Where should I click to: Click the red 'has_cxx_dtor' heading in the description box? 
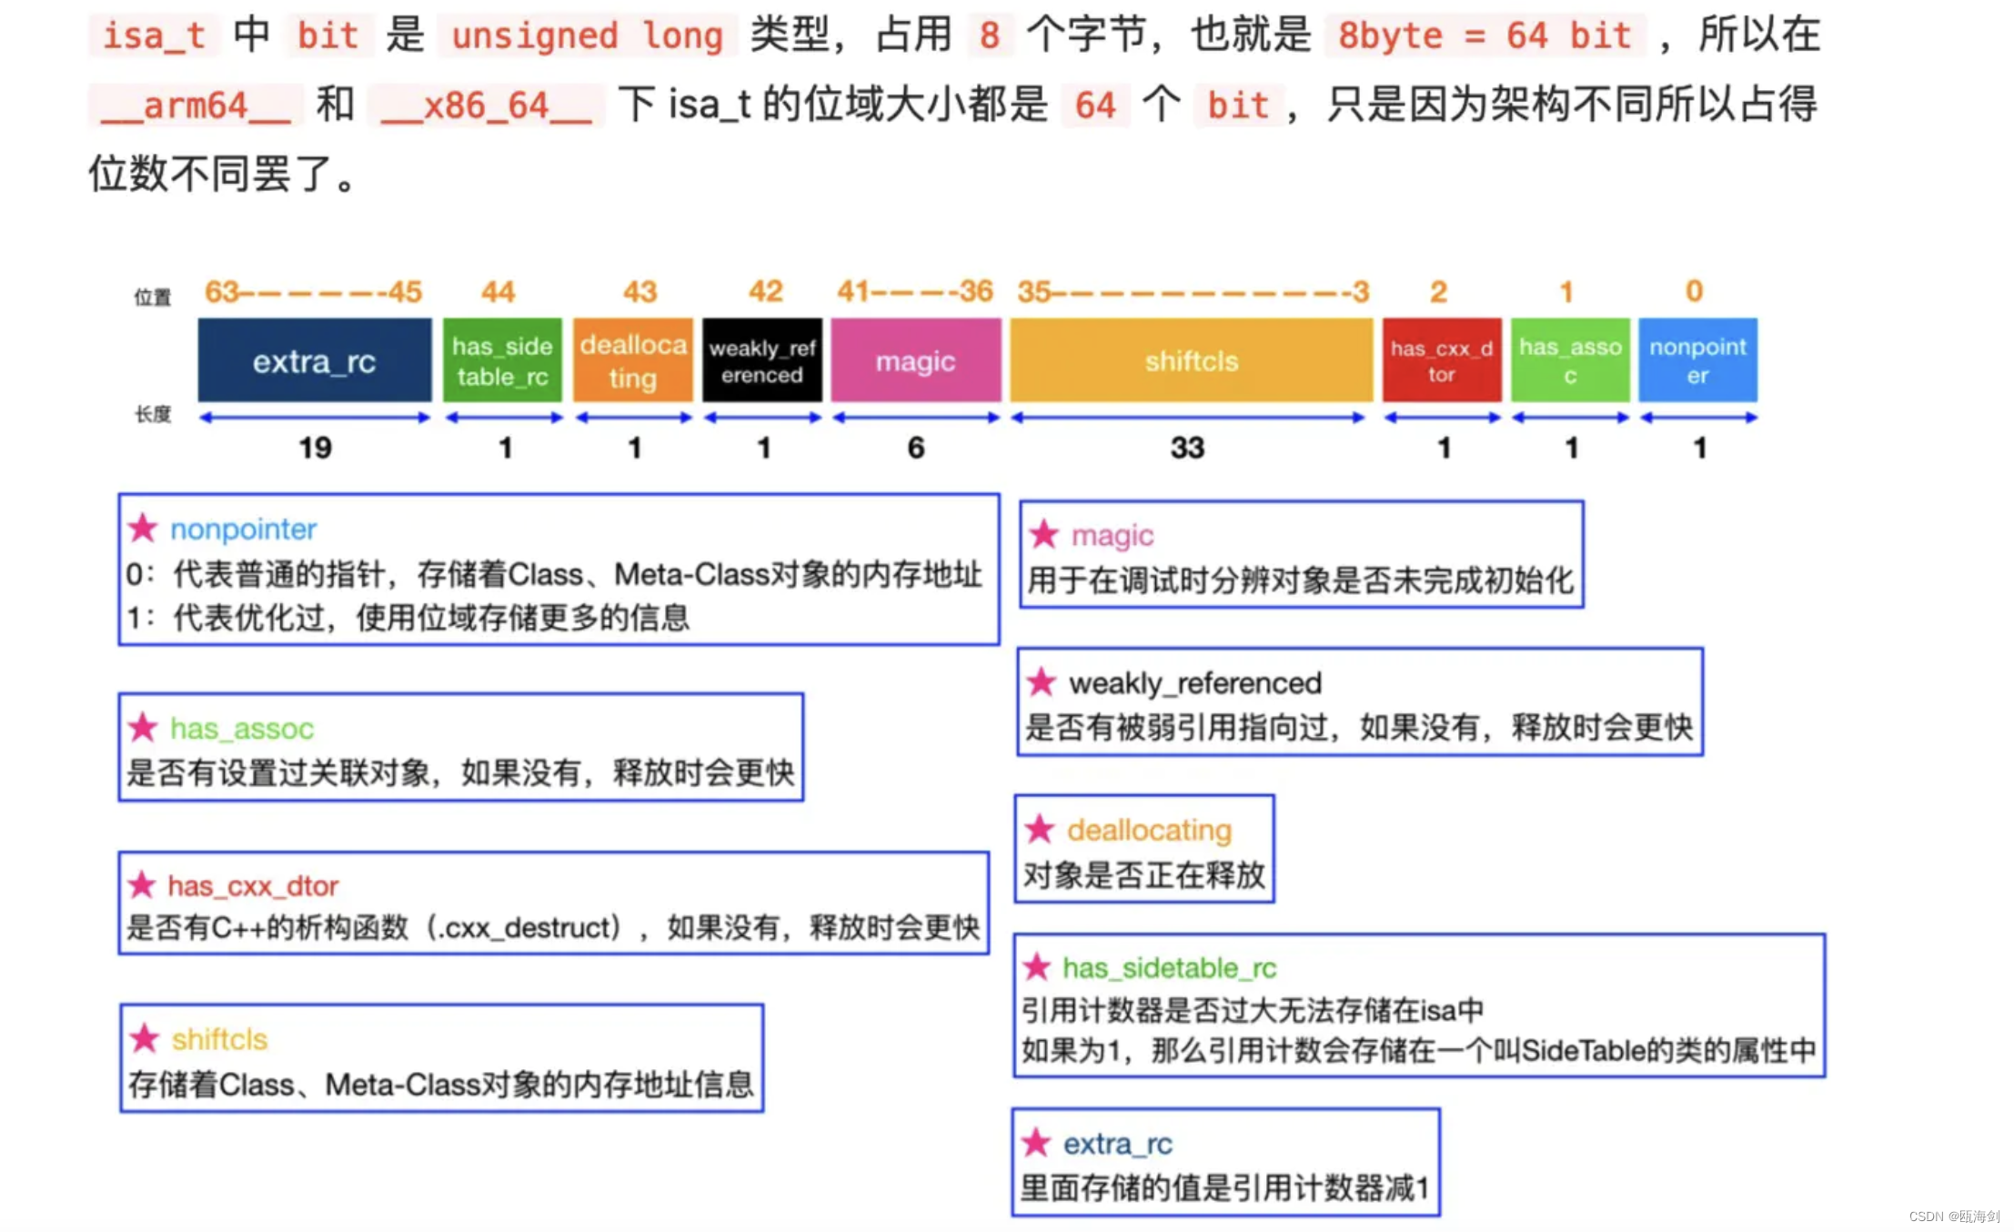click(253, 885)
